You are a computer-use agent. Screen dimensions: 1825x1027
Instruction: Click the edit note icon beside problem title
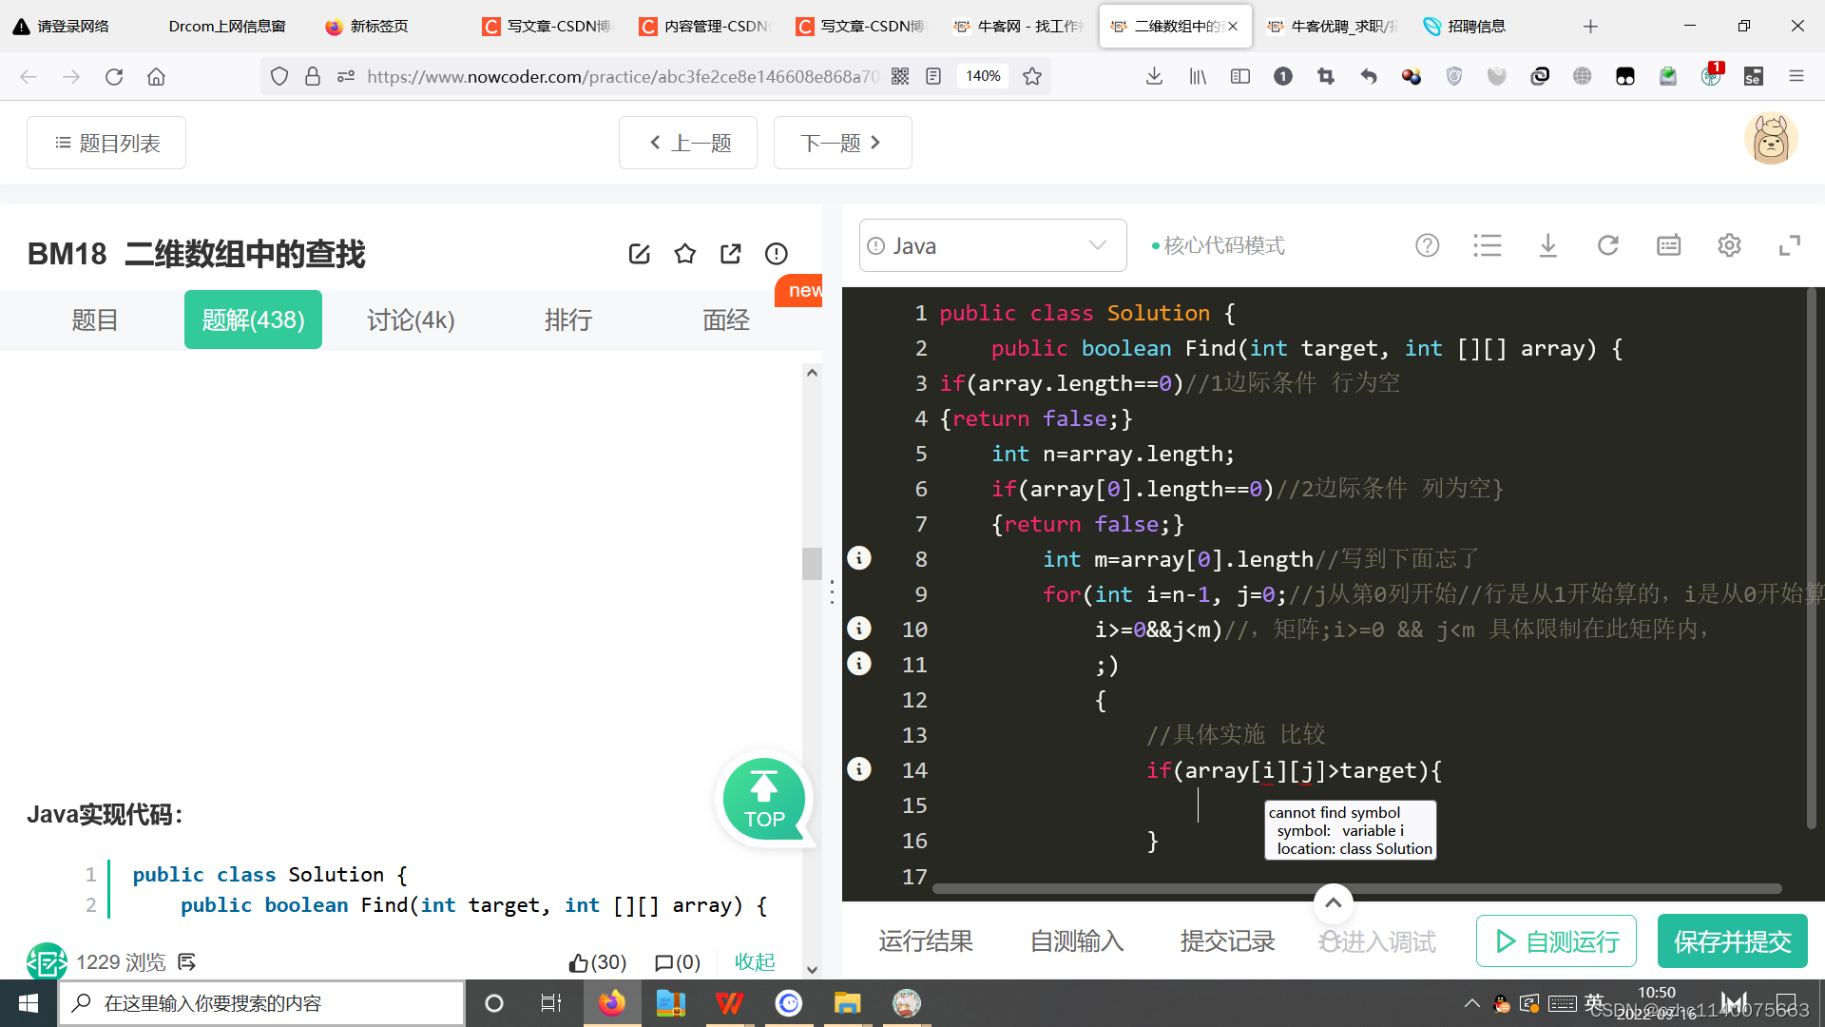point(639,254)
